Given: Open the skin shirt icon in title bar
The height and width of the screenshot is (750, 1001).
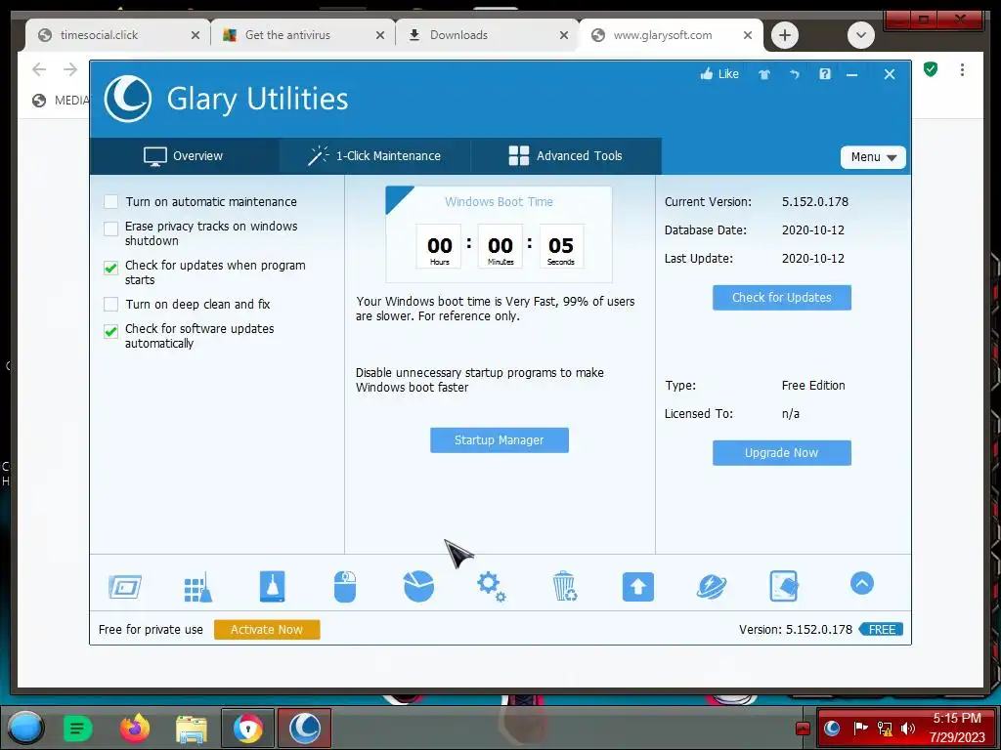Looking at the screenshot, I should click(764, 74).
